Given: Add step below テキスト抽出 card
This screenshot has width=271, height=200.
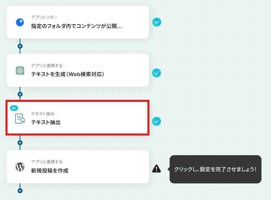Looking at the screenshot, I should 20,143.
